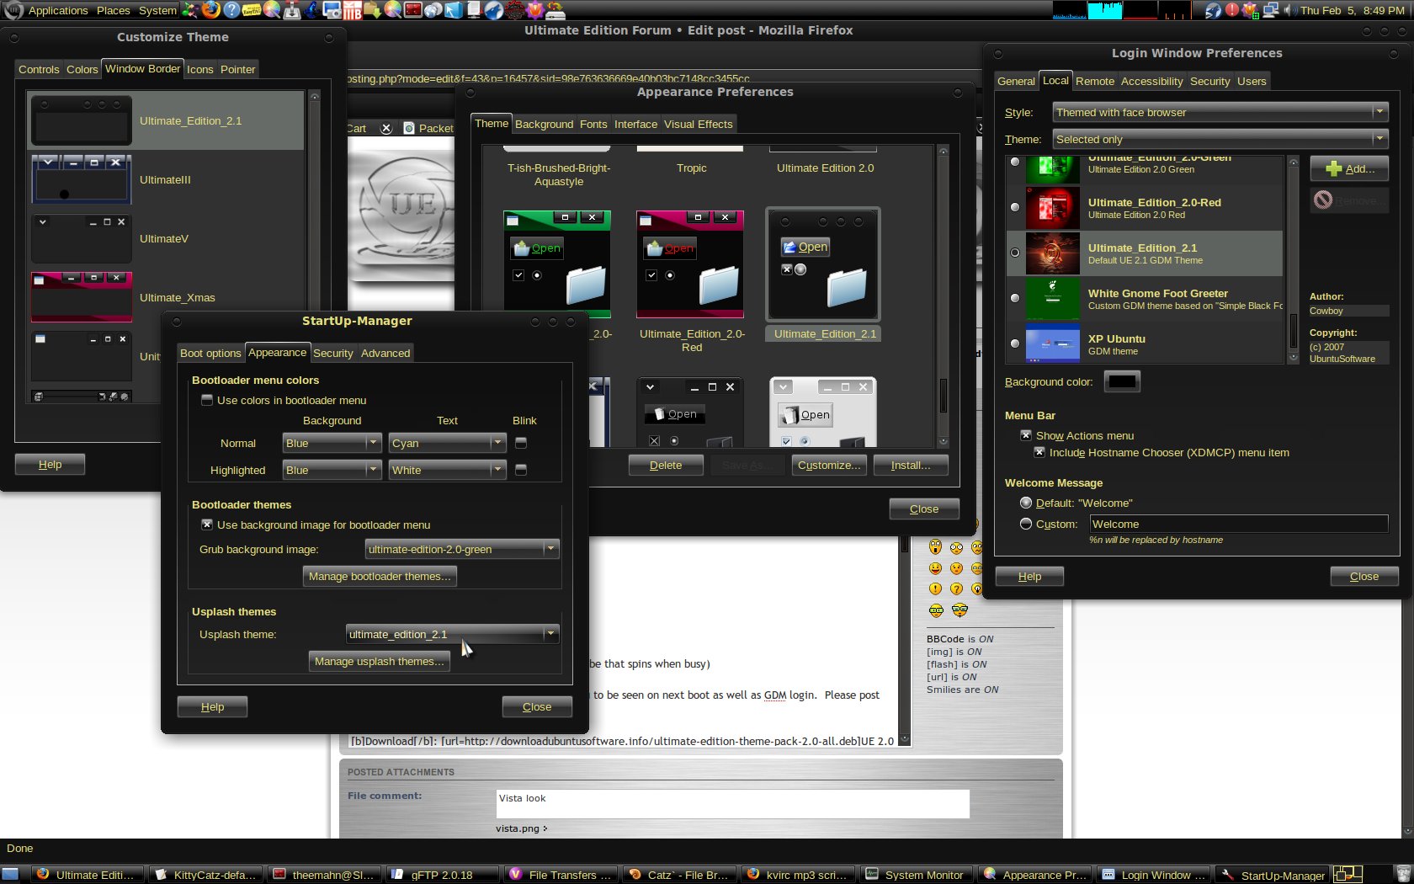The height and width of the screenshot is (884, 1414).
Task: Toggle Blink checkbox for Normal row
Action: pos(521,443)
